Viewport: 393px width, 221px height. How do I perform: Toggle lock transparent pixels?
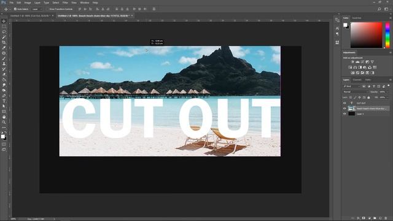coord(351,97)
